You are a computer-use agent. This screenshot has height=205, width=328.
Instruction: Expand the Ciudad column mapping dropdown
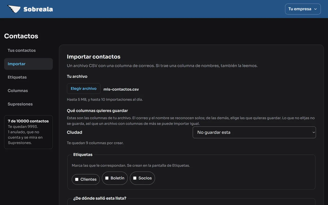tap(254, 132)
